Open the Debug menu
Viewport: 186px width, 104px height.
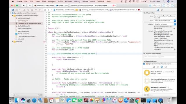pos(77,1)
